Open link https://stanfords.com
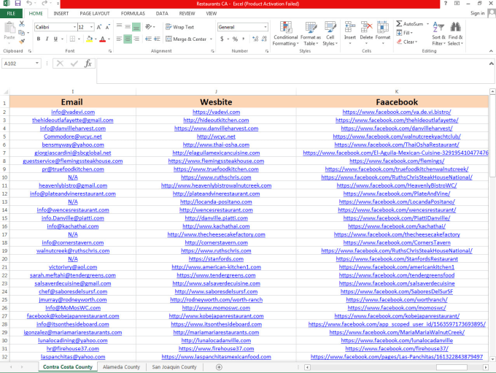Viewport: 496px width, 373px height. point(216,258)
